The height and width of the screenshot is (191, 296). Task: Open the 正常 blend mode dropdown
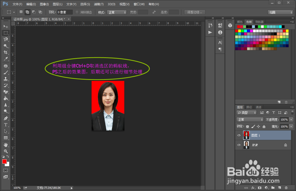point(250,119)
